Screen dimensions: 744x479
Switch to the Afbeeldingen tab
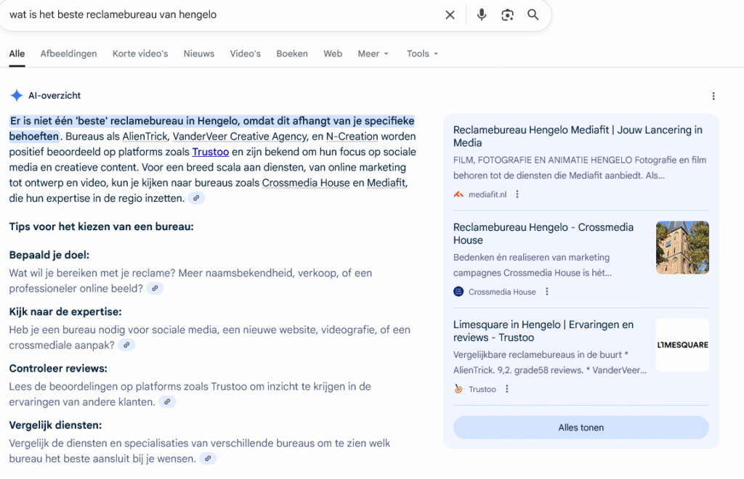tap(68, 54)
